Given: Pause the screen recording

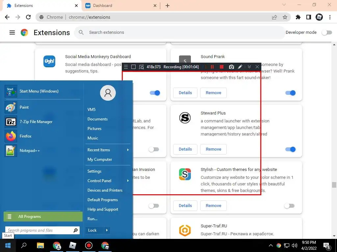Looking at the screenshot, I should 212,67.
